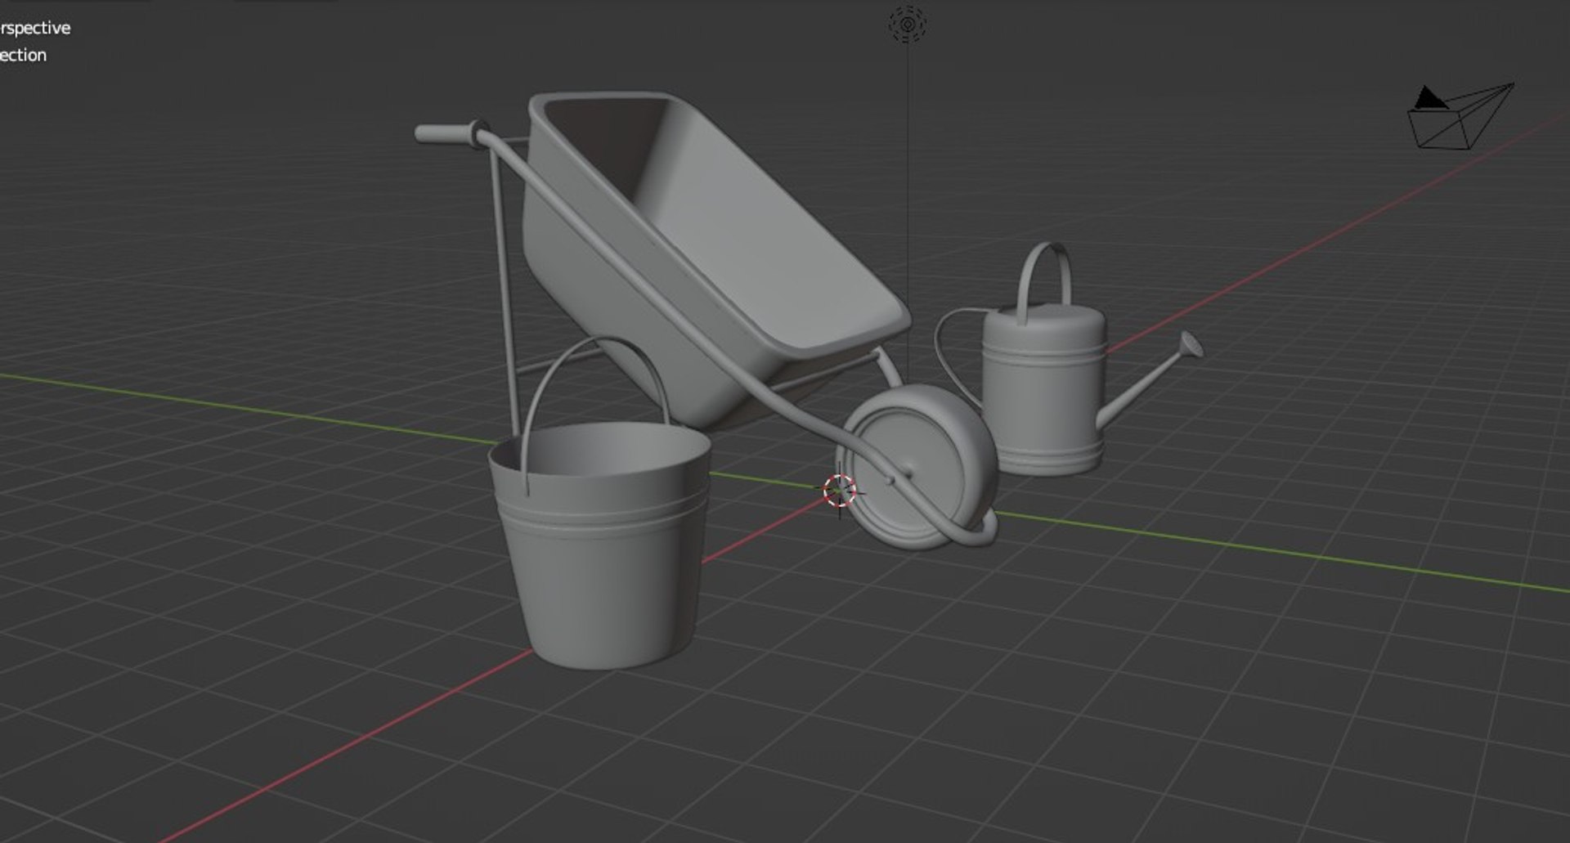Select the camera object in the viewport
Screen dimensions: 1570x843
[1460, 117]
